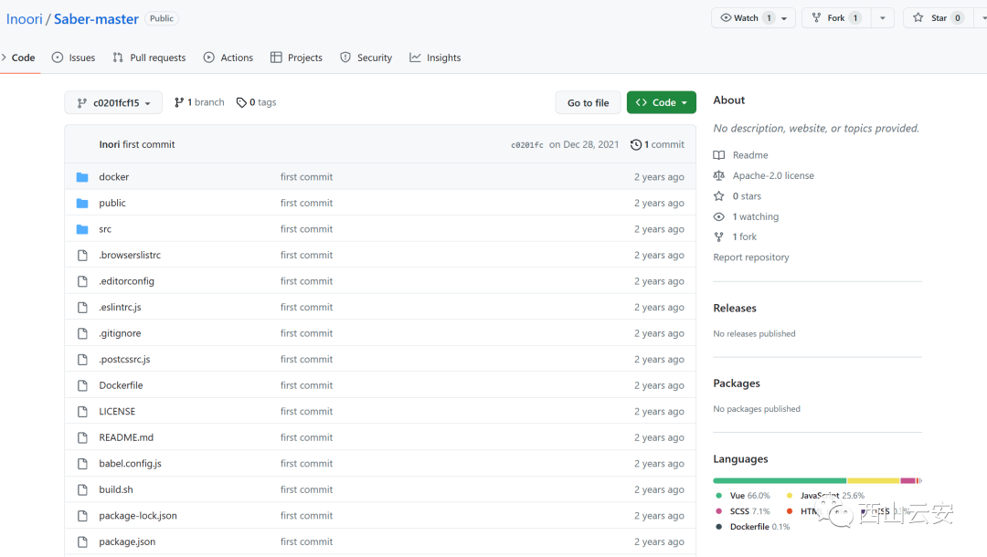Click the history clock icon near 1 commit
987x557 pixels.
pyautogui.click(x=636, y=144)
